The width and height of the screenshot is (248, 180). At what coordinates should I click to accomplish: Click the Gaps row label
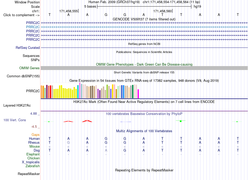click(36, 135)
